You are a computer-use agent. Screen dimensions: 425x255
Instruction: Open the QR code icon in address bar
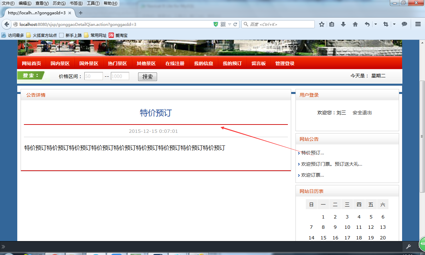(x=223, y=24)
